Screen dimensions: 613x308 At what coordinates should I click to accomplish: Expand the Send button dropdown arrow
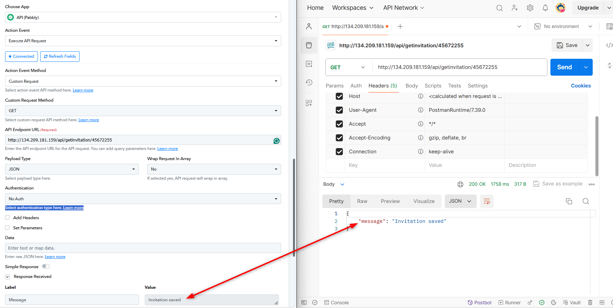click(586, 67)
